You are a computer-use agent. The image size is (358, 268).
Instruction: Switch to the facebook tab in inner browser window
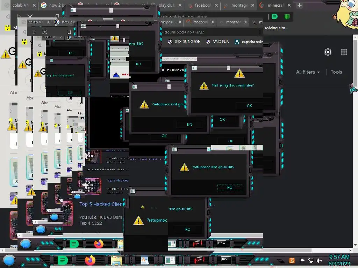tap(200, 22)
